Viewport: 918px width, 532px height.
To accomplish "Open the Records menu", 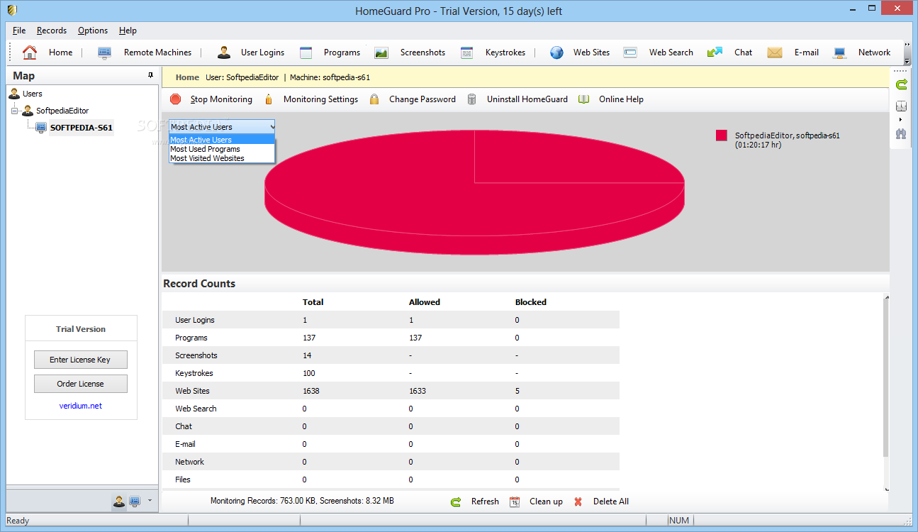I will click(52, 31).
